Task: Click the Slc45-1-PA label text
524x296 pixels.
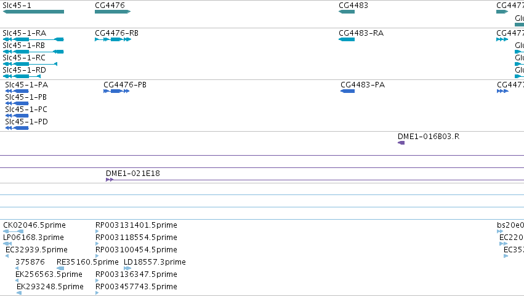Action: coord(26,85)
